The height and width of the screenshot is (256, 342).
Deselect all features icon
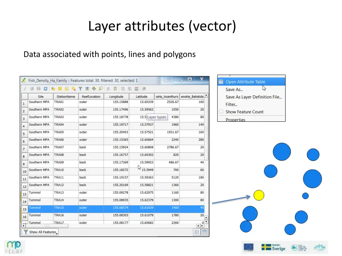point(74,89)
